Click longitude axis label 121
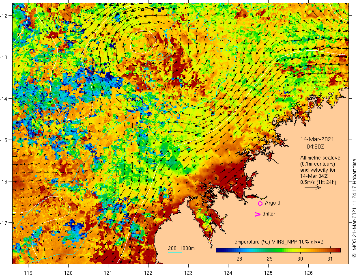 [108, 273]
